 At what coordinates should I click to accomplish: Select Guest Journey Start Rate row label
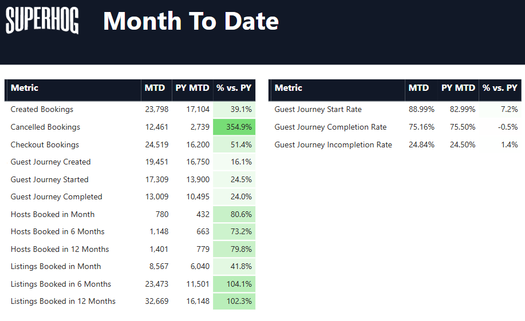pos(318,110)
